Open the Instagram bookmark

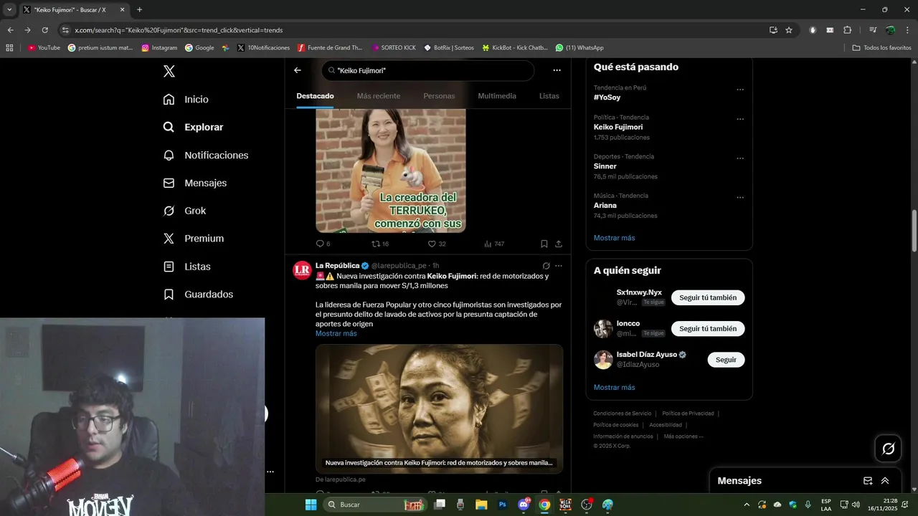click(159, 48)
